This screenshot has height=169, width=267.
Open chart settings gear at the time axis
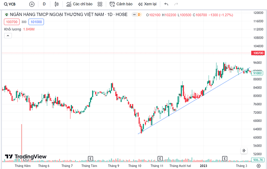(258, 166)
